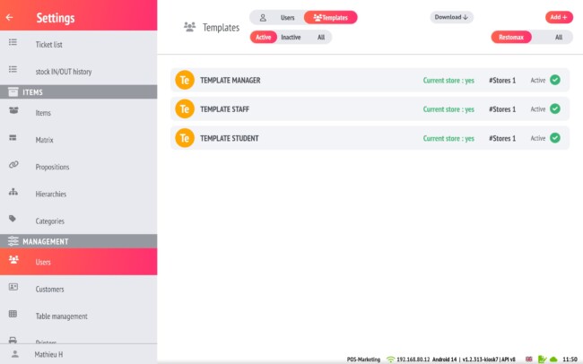Go back using the Settings arrow
Viewport: 583px width, 364px height.
[9, 17]
